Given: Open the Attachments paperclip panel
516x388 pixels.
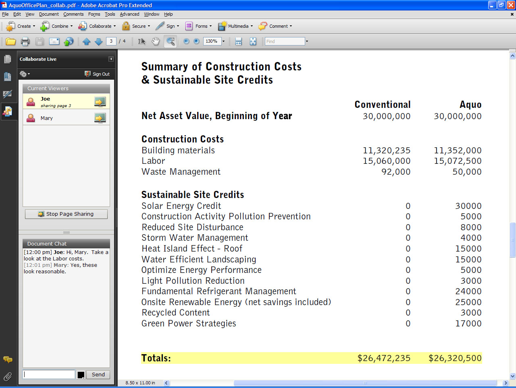Looking at the screenshot, I should [7, 377].
